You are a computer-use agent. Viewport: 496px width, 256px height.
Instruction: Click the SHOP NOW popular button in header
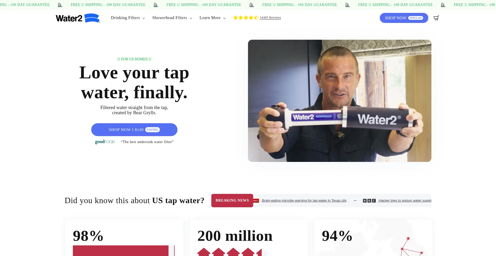pyautogui.click(x=404, y=18)
